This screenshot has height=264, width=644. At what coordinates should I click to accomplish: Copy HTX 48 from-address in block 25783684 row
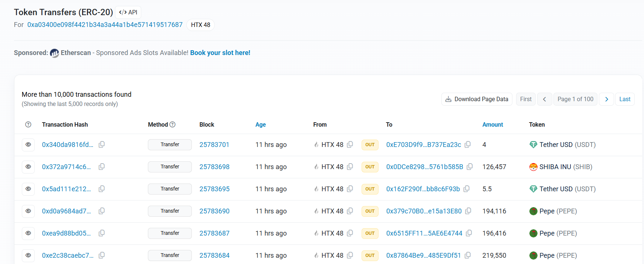tap(350, 255)
